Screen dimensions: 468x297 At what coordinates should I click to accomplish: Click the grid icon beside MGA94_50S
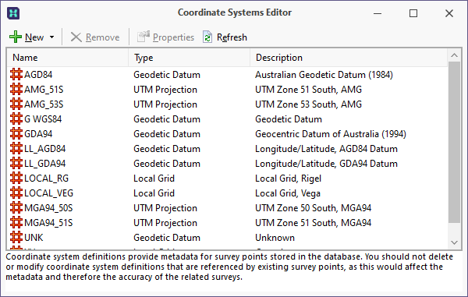tap(16, 208)
